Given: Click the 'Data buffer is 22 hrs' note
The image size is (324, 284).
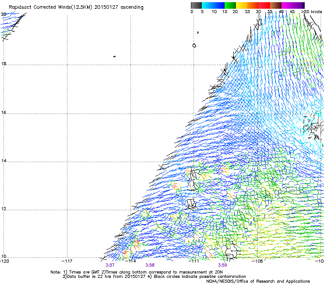Looking at the screenshot, I should [x=154, y=277].
